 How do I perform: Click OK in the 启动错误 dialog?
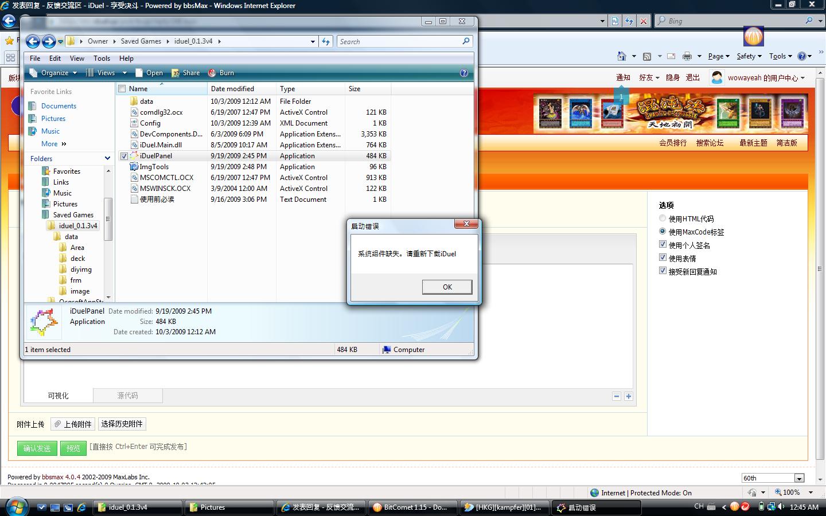click(x=447, y=287)
